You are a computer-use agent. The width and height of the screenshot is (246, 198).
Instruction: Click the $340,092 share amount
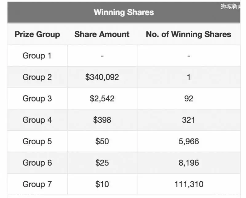pyautogui.click(x=102, y=77)
